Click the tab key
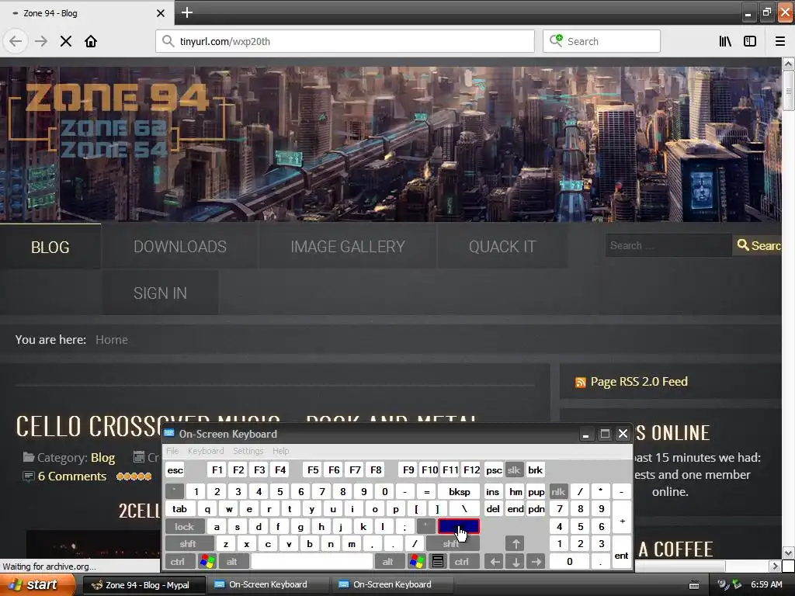The image size is (795, 596). [x=179, y=509]
